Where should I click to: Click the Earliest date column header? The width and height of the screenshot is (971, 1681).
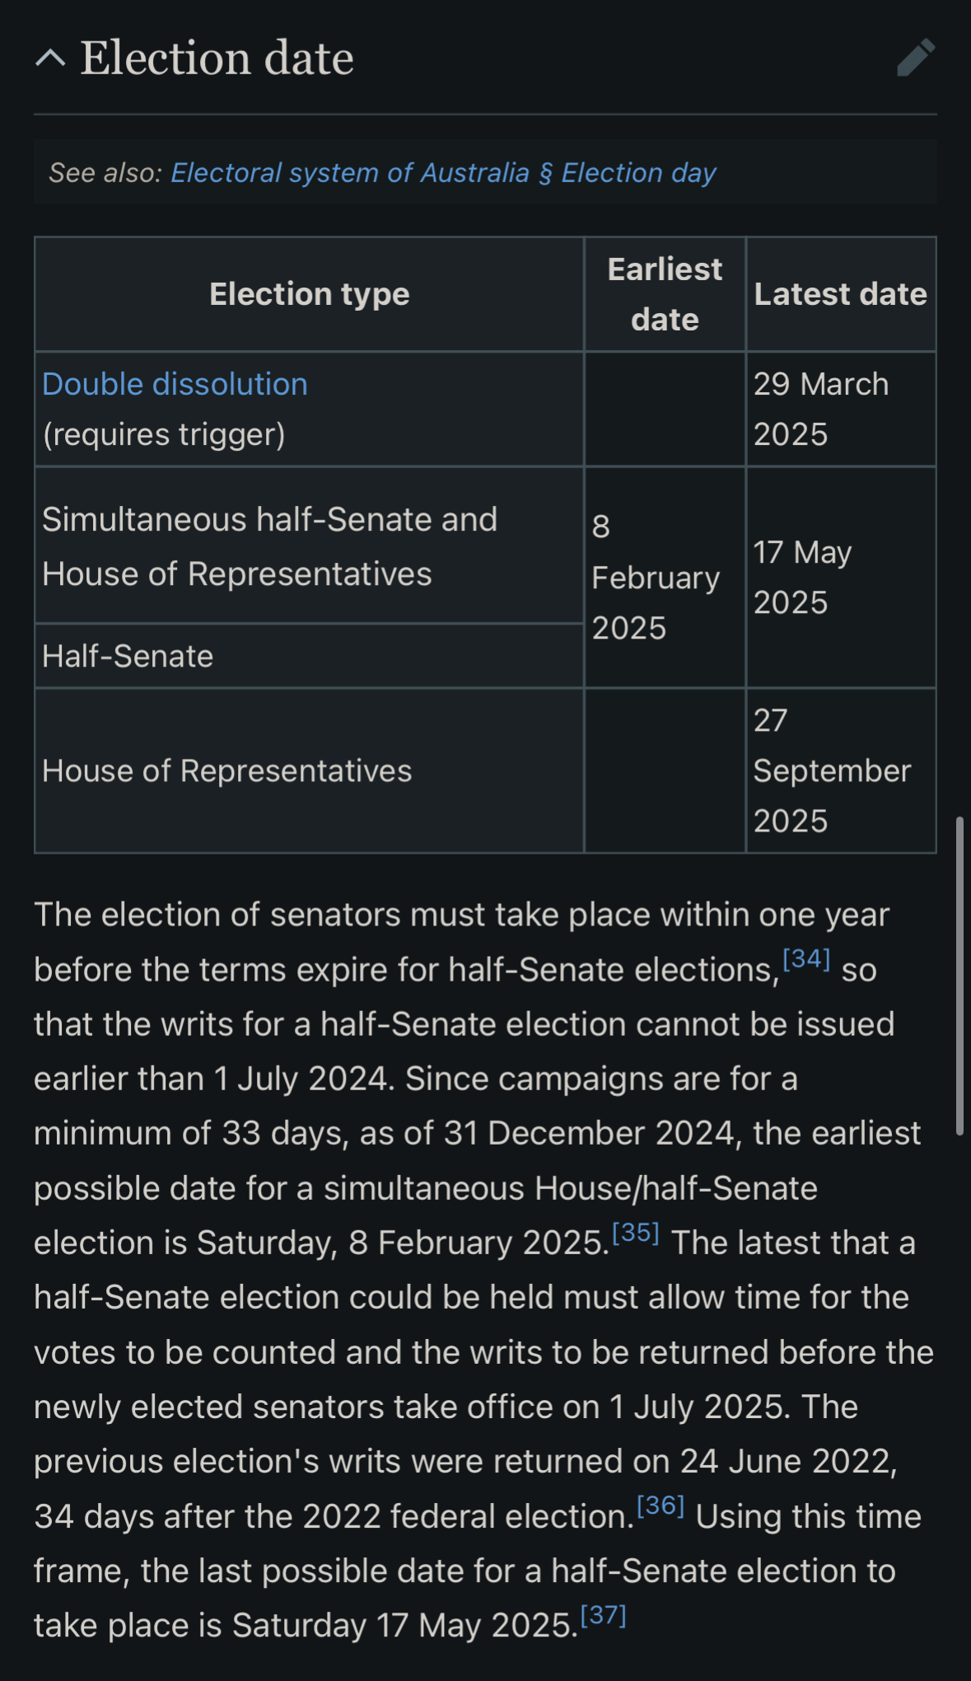665,294
